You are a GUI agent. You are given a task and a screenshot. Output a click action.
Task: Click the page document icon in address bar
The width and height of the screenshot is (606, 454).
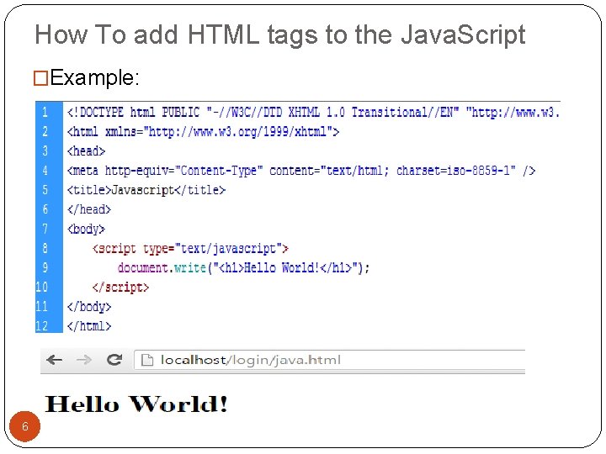[146, 360]
